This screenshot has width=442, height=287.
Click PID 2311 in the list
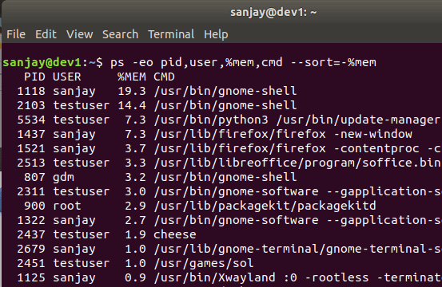click(x=31, y=191)
